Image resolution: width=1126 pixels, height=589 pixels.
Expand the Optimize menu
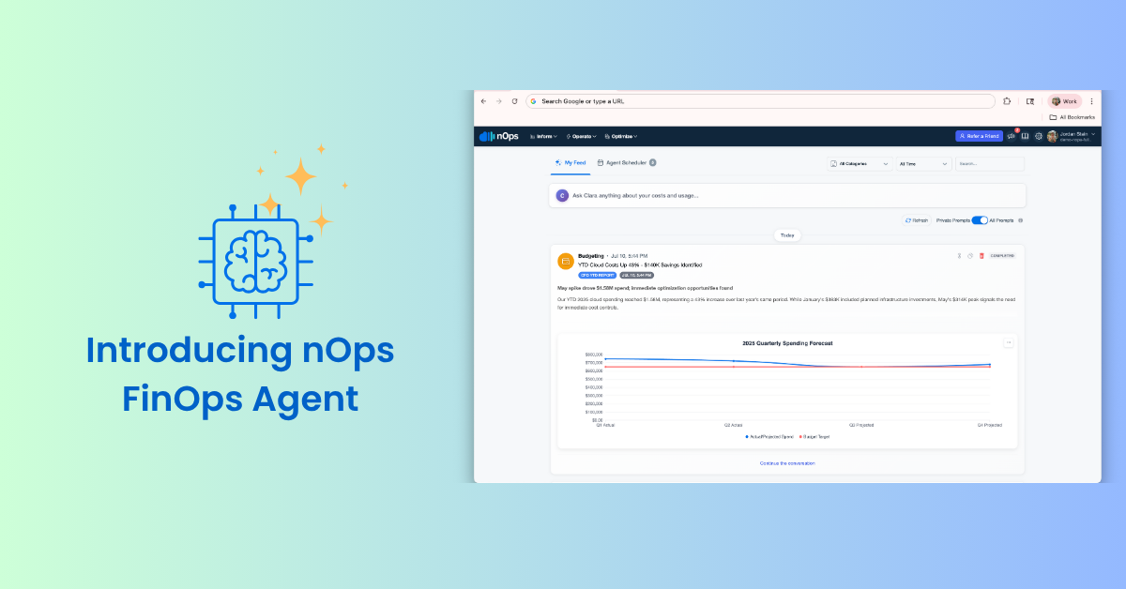[x=620, y=136]
